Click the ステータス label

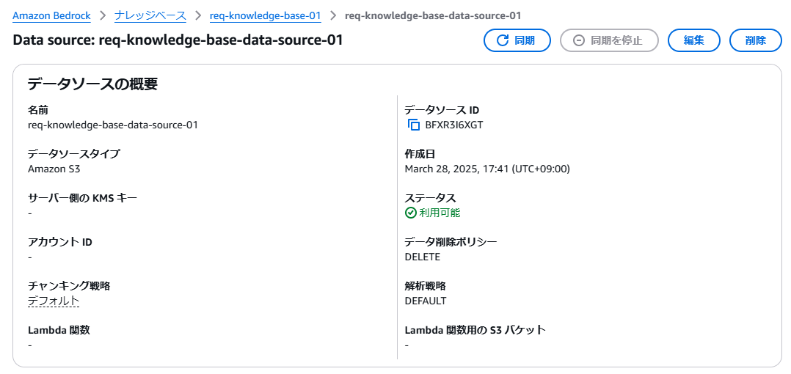pyautogui.click(x=430, y=198)
